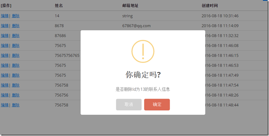Open 编辑 for the row named 8678
Viewport: 269px width, 136px height.
5,26
